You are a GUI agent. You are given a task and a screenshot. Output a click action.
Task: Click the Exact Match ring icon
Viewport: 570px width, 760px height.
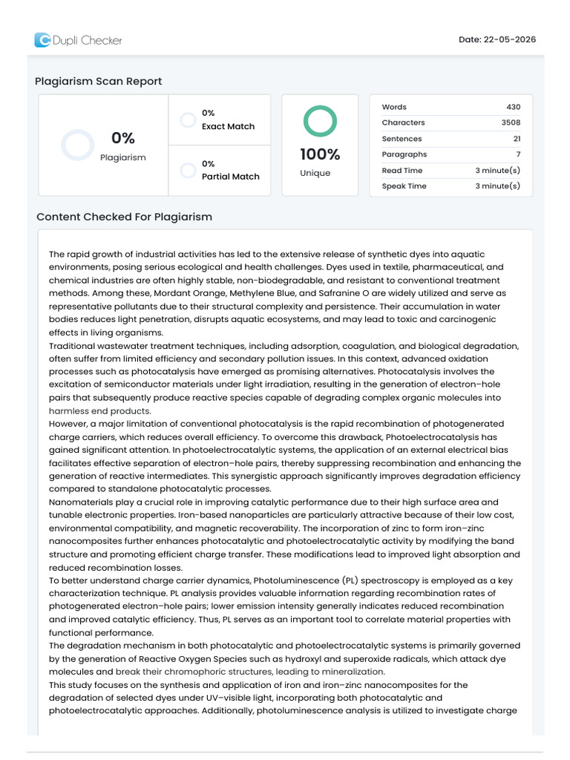[x=188, y=119]
